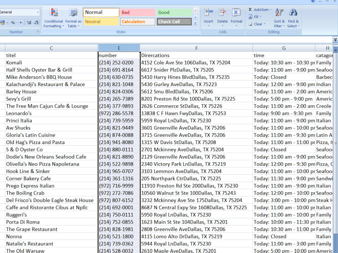Open the General number format dropdown

[x=38, y=12]
